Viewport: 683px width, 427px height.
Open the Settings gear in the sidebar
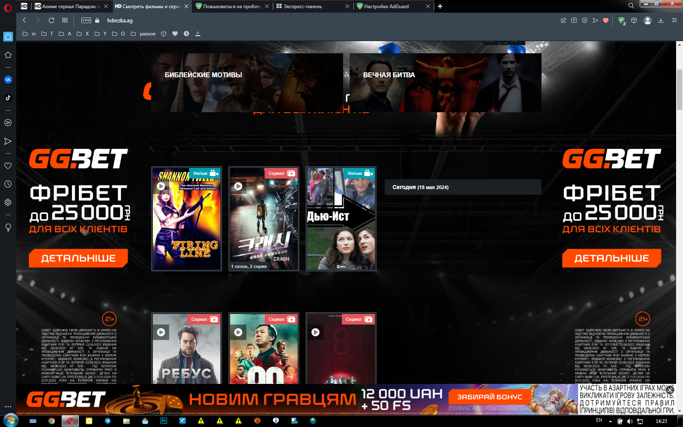tap(8, 202)
